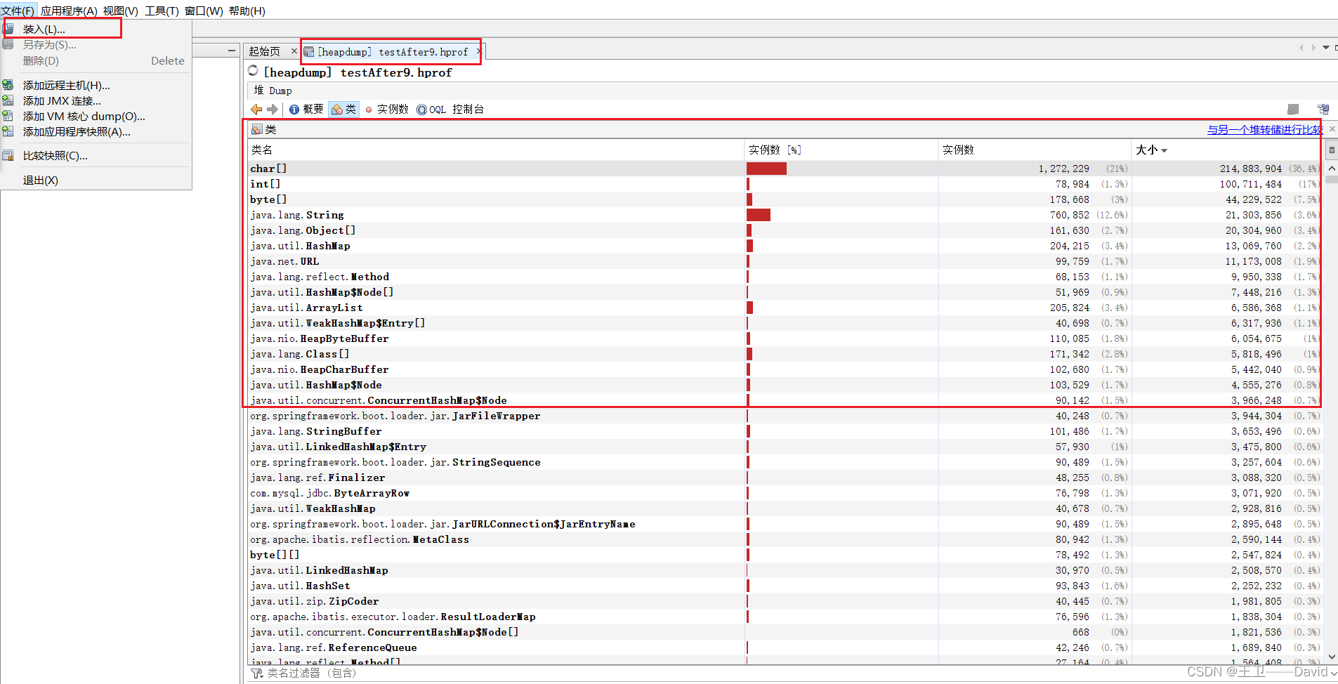This screenshot has height=684, width=1338.
Task: Select the java.util.HashSet class row
Action: pyautogui.click(x=785, y=586)
